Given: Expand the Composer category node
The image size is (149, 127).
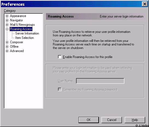Looking at the screenshot, I should [7, 42].
